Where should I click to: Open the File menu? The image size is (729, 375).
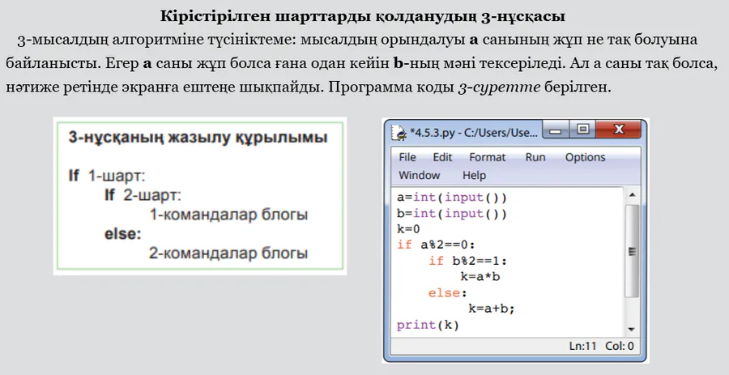pyautogui.click(x=407, y=157)
